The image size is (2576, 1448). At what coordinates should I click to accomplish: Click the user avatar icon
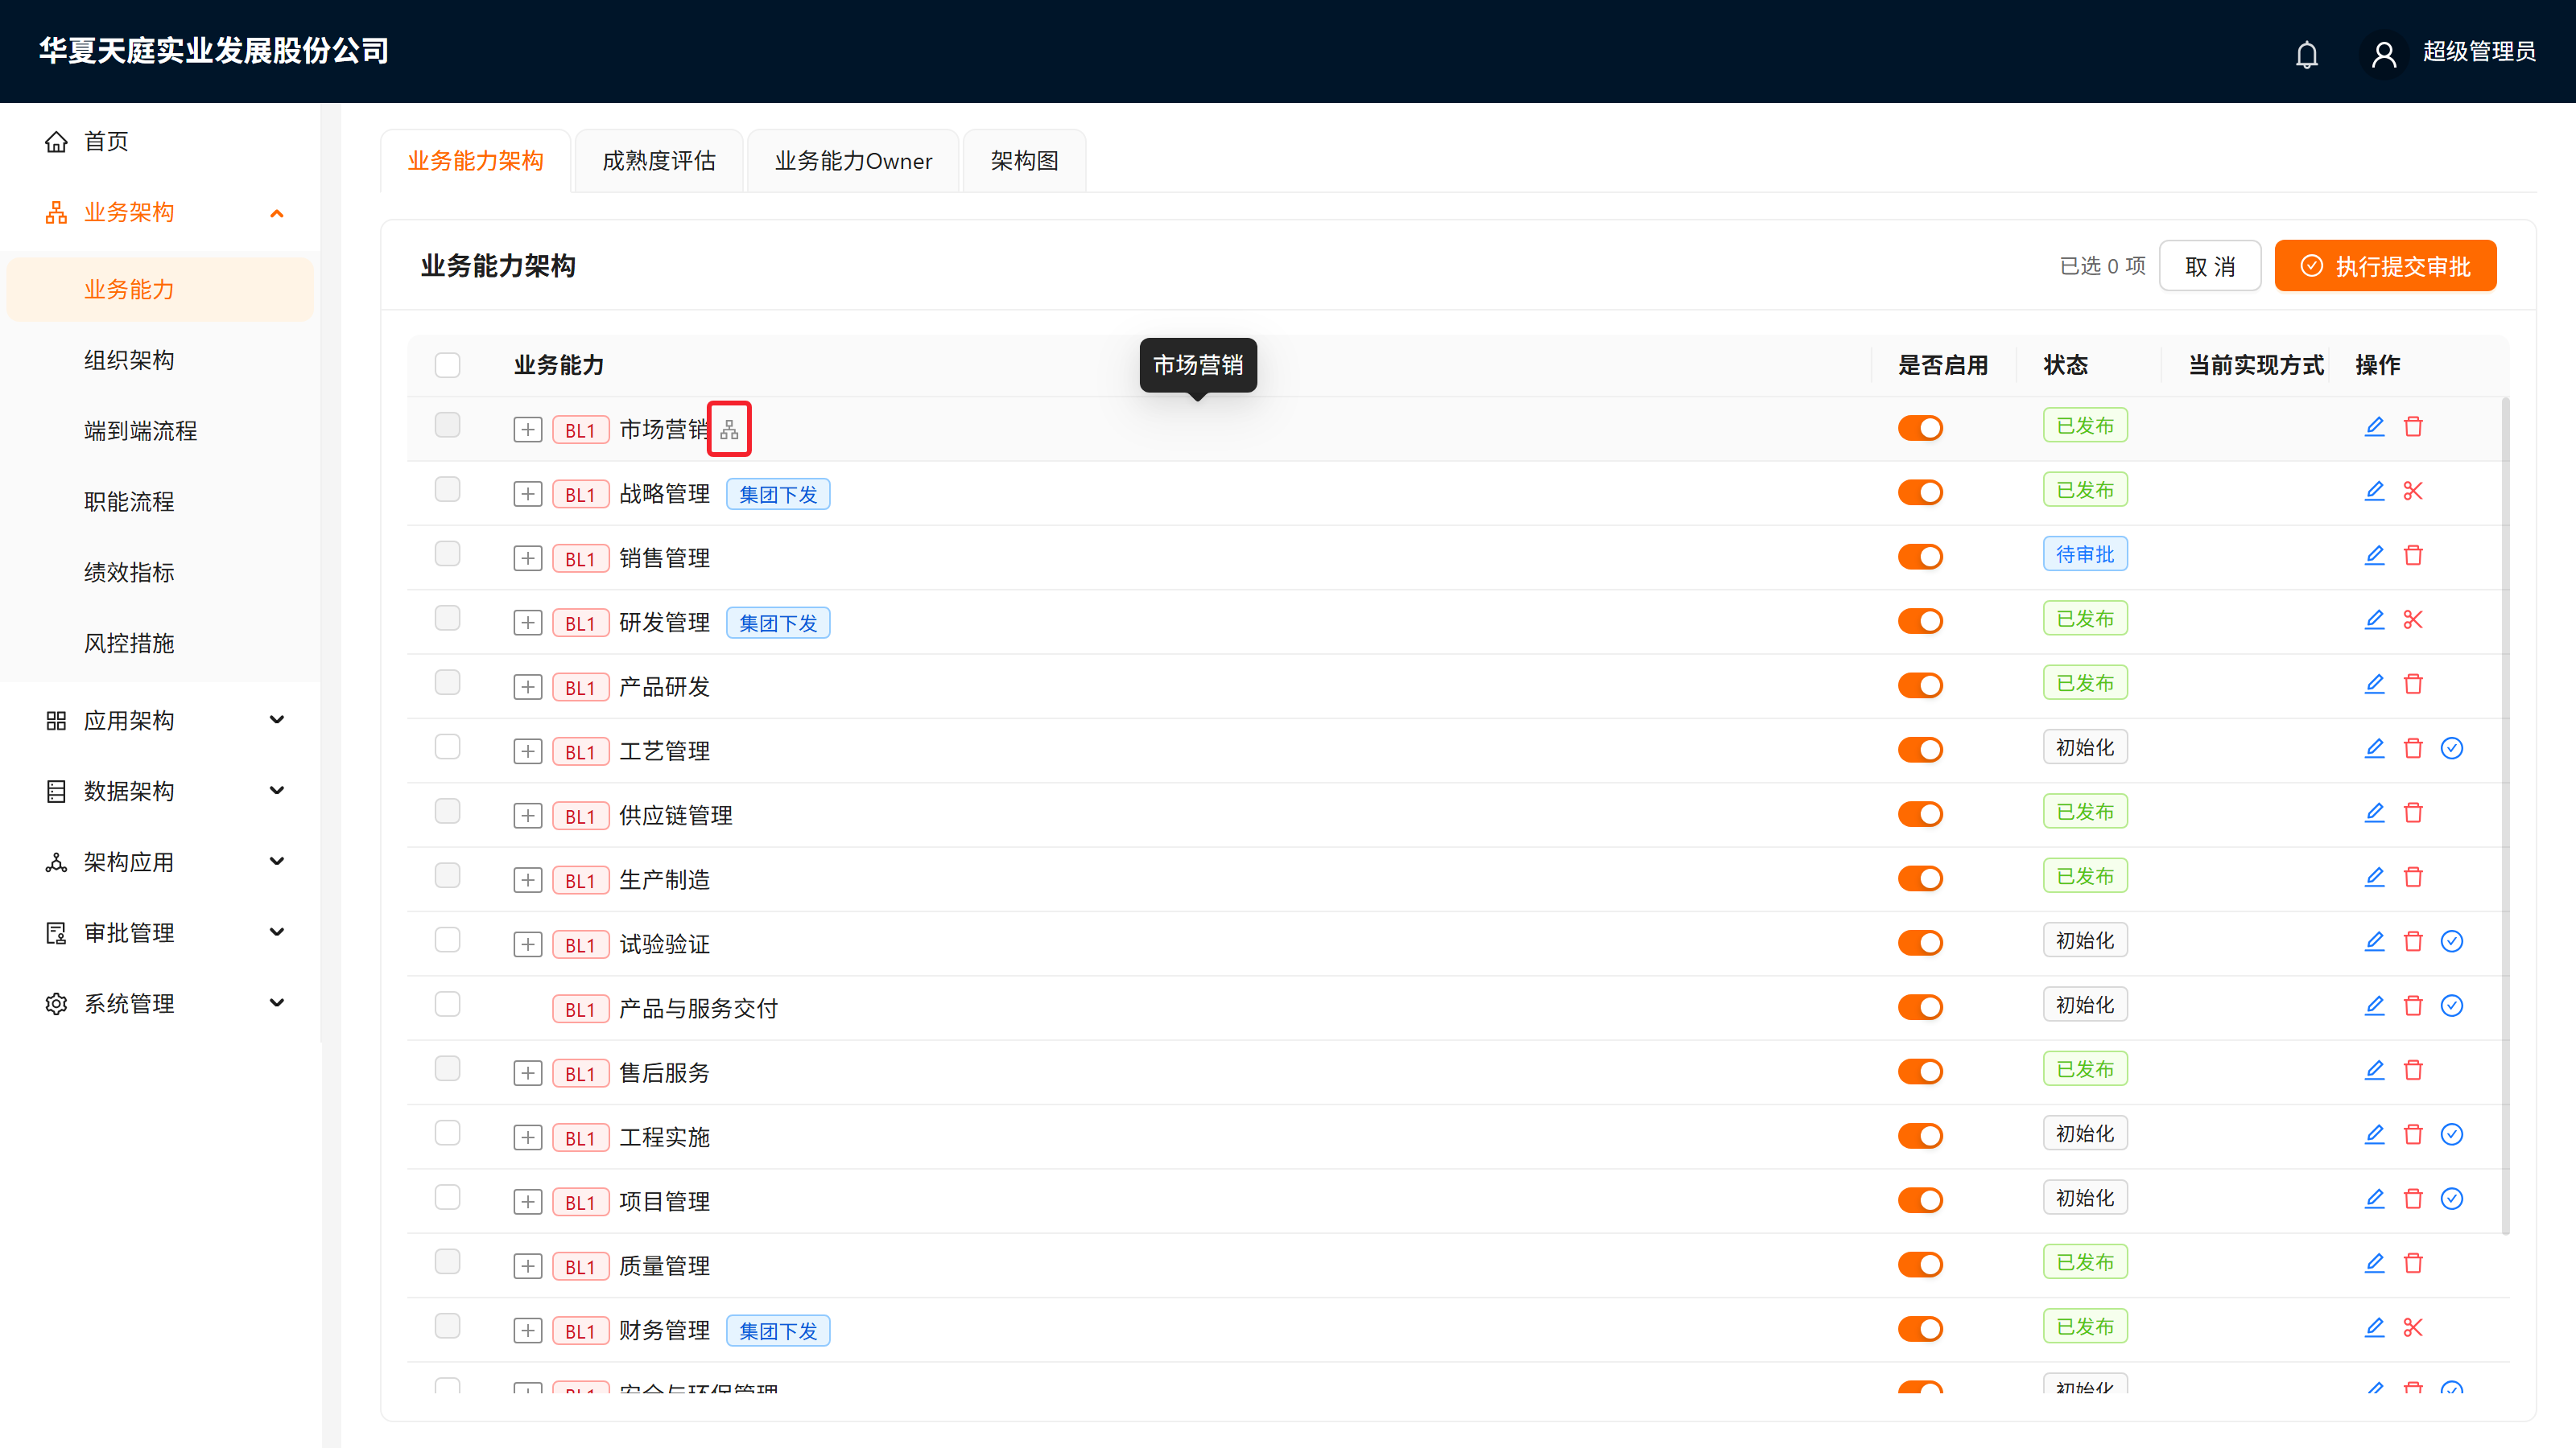tap(2384, 54)
